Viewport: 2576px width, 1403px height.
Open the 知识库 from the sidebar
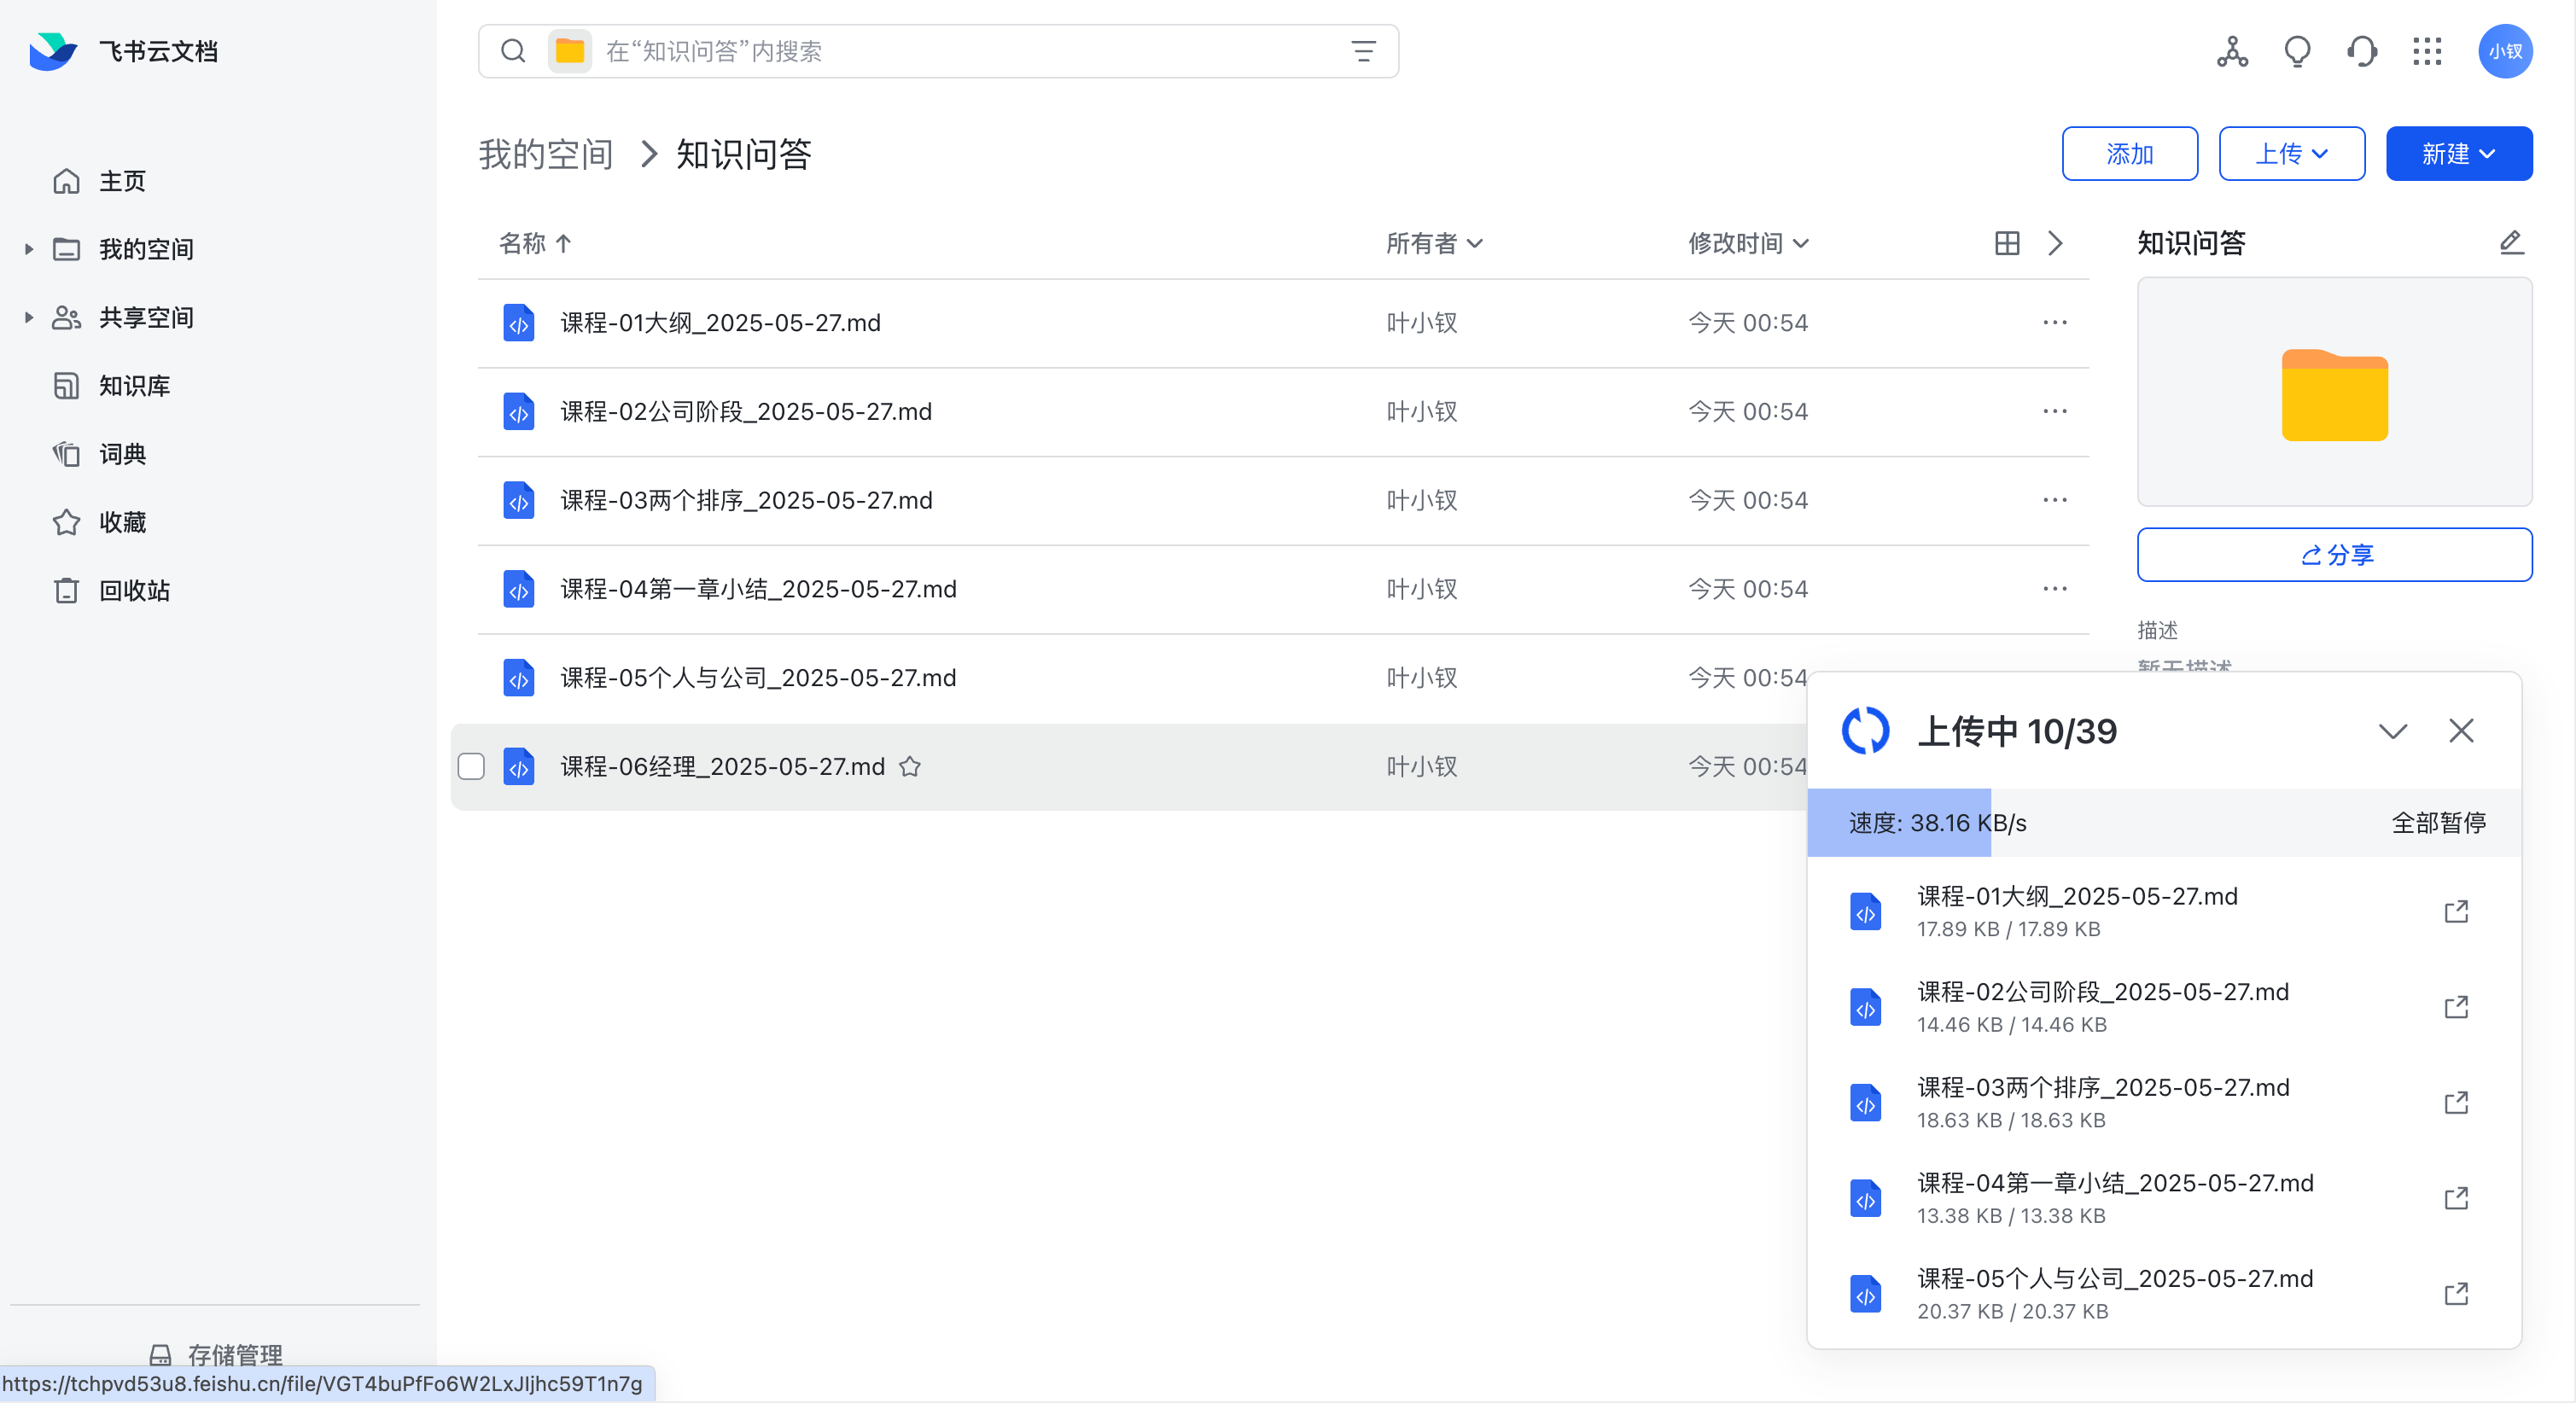[x=134, y=385]
